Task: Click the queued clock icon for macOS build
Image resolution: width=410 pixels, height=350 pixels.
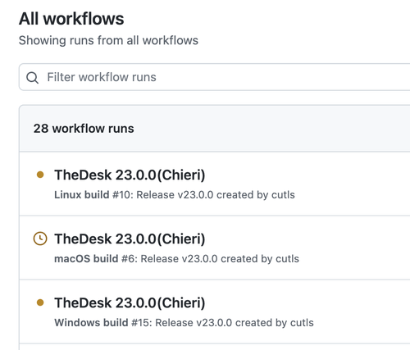Action: [x=40, y=239]
